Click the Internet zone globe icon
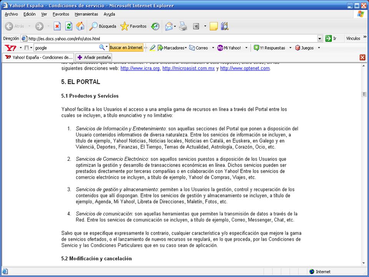The width and height of the screenshot is (369, 277). [312, 272]
